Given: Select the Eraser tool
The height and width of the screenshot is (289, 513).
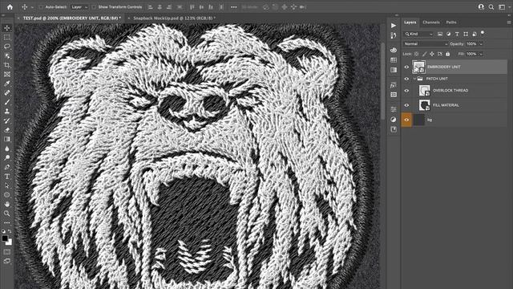Looking at the screenshot, I should [x=7, y=130].
